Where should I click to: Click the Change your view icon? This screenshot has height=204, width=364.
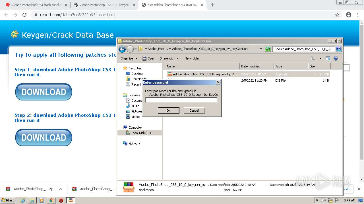313,58
